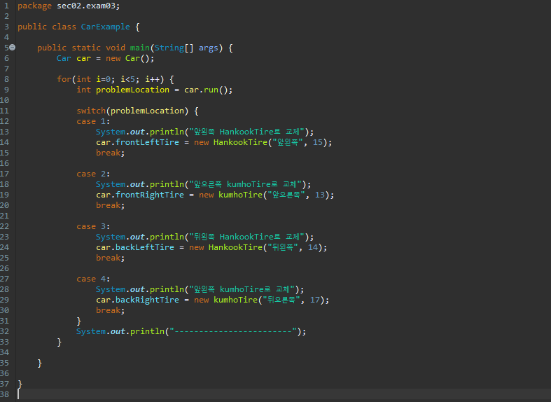The image size is (551, 402).
Task: Click the dashed-line string on line 32
Action: tap(233, 331)
